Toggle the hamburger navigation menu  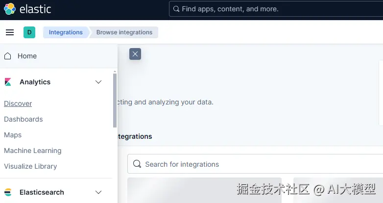10,32
